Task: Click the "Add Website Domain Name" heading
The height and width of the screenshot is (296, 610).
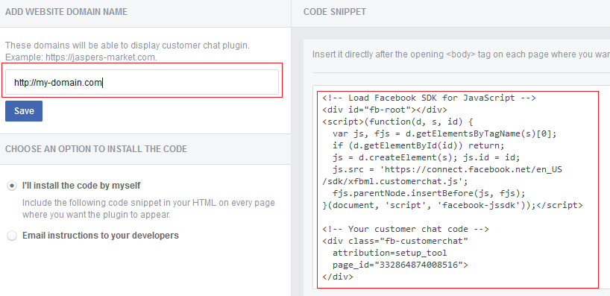Action: coord(66,12)
